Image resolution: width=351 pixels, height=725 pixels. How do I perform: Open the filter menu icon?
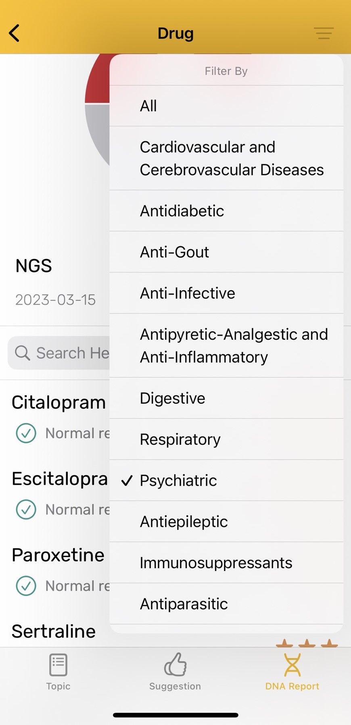[324, 33]
